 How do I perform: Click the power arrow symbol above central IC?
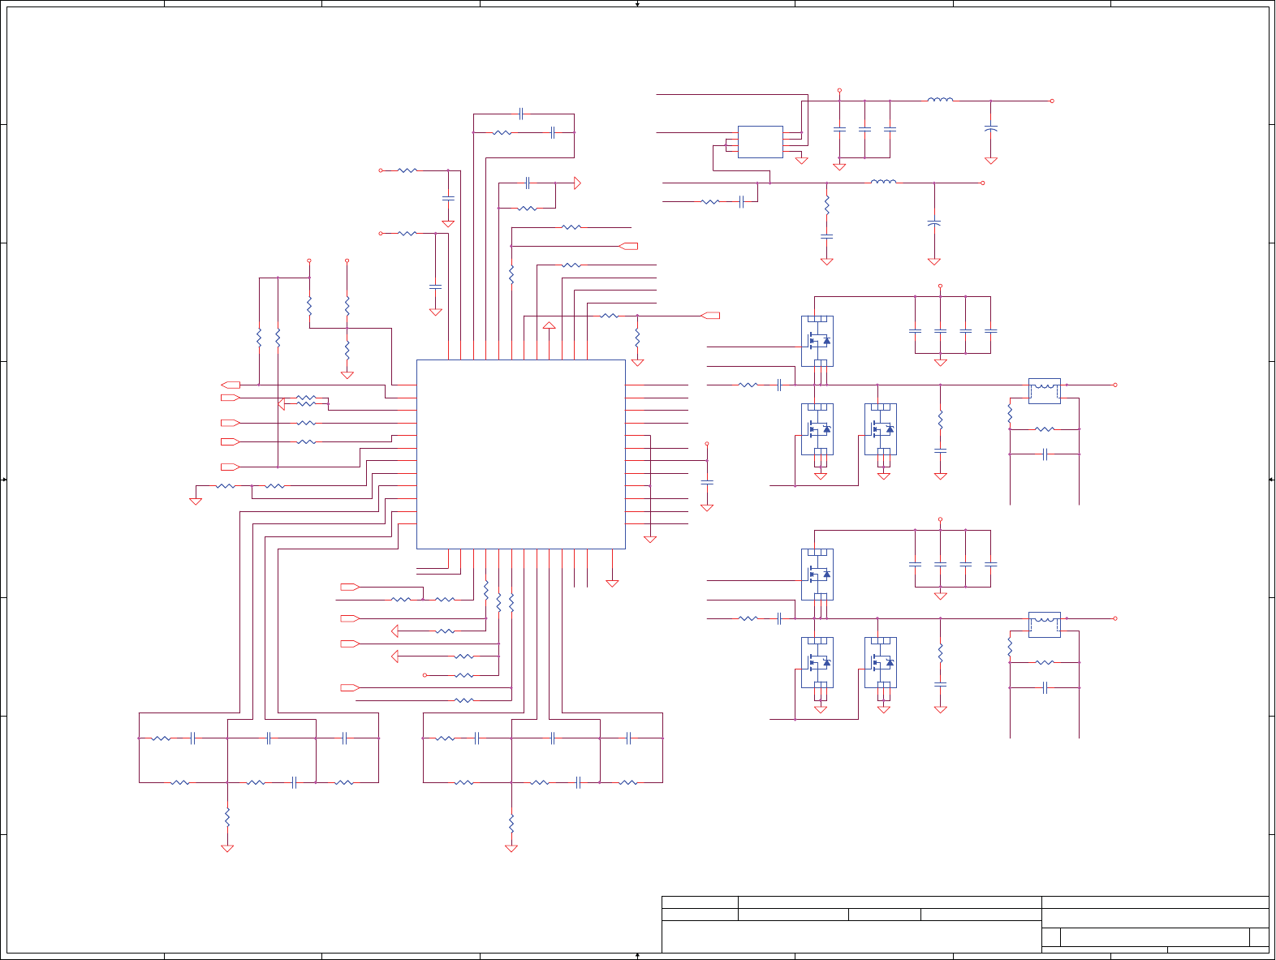coord(550,326)
